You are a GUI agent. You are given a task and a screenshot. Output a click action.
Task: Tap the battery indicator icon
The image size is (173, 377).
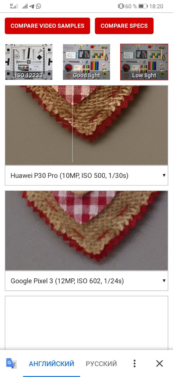143,6
